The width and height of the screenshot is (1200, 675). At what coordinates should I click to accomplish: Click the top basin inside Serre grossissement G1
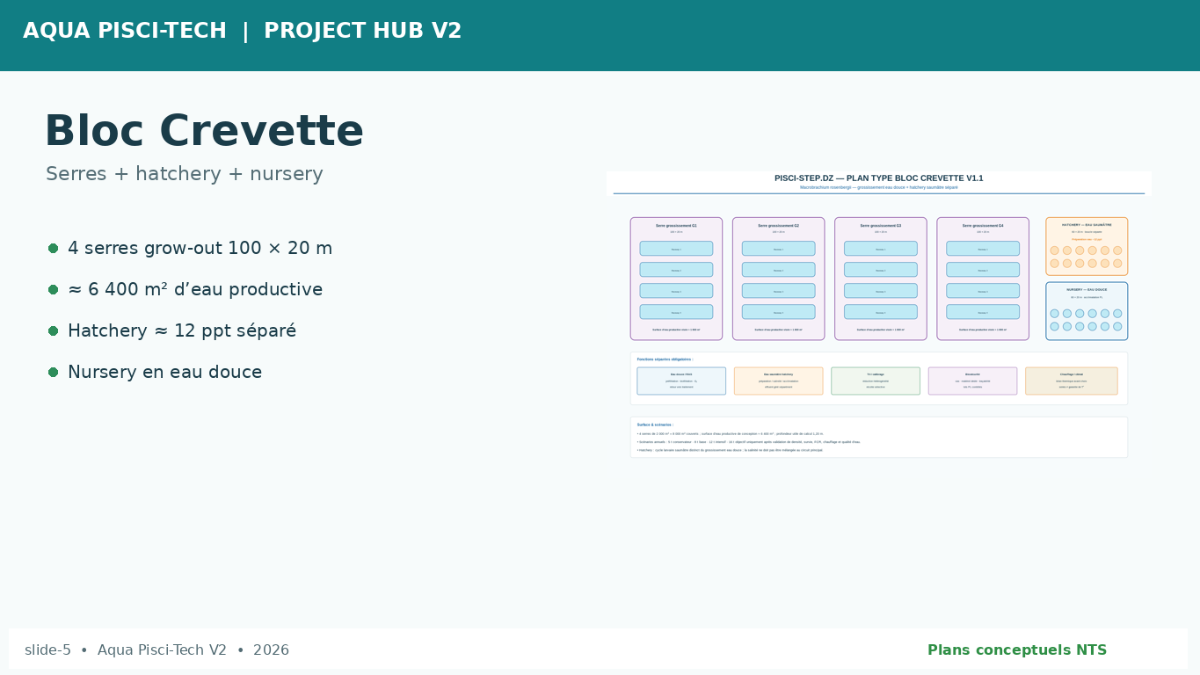[676, 249]
